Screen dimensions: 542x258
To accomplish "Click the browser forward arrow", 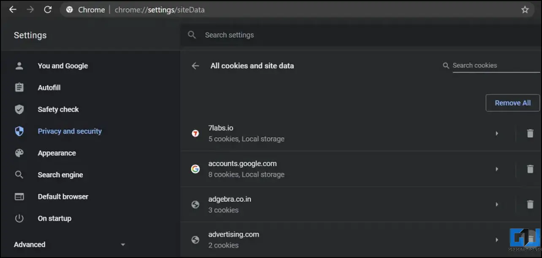I will 30,9.
